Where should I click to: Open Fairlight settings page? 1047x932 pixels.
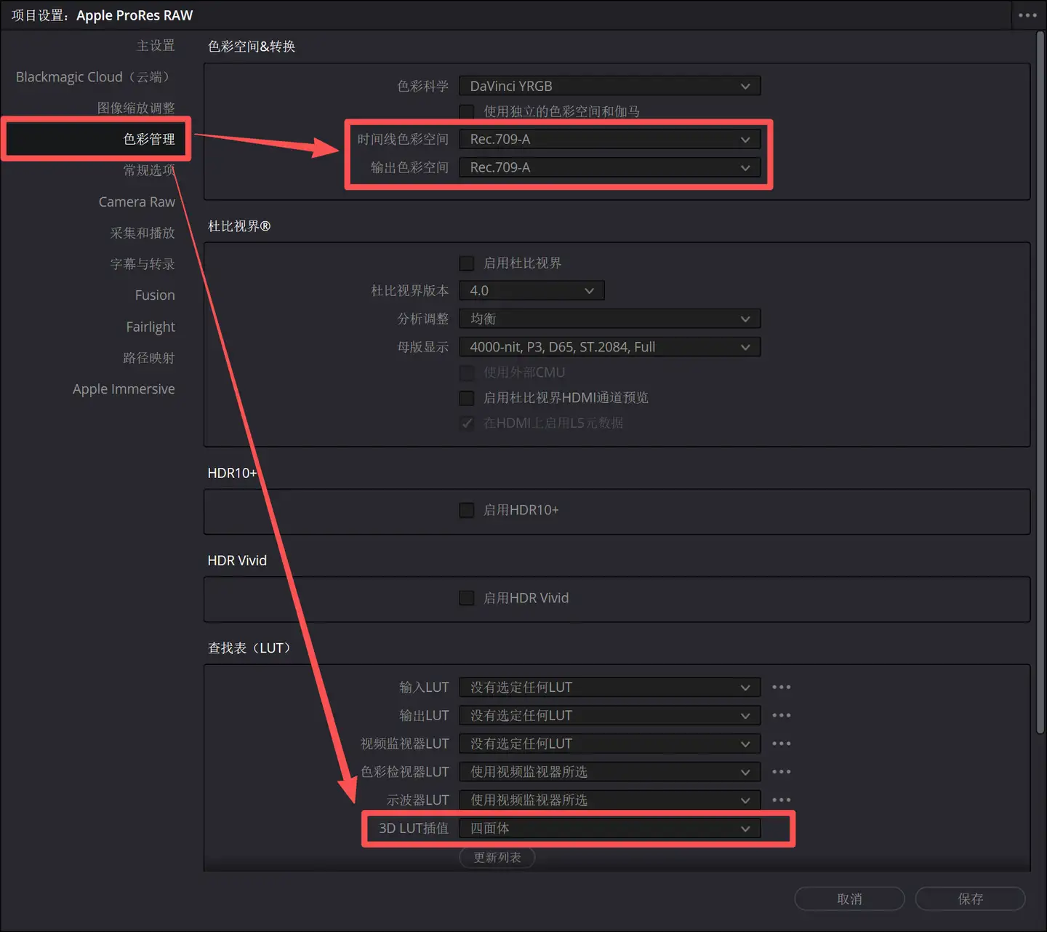click(x=151, y=327)
